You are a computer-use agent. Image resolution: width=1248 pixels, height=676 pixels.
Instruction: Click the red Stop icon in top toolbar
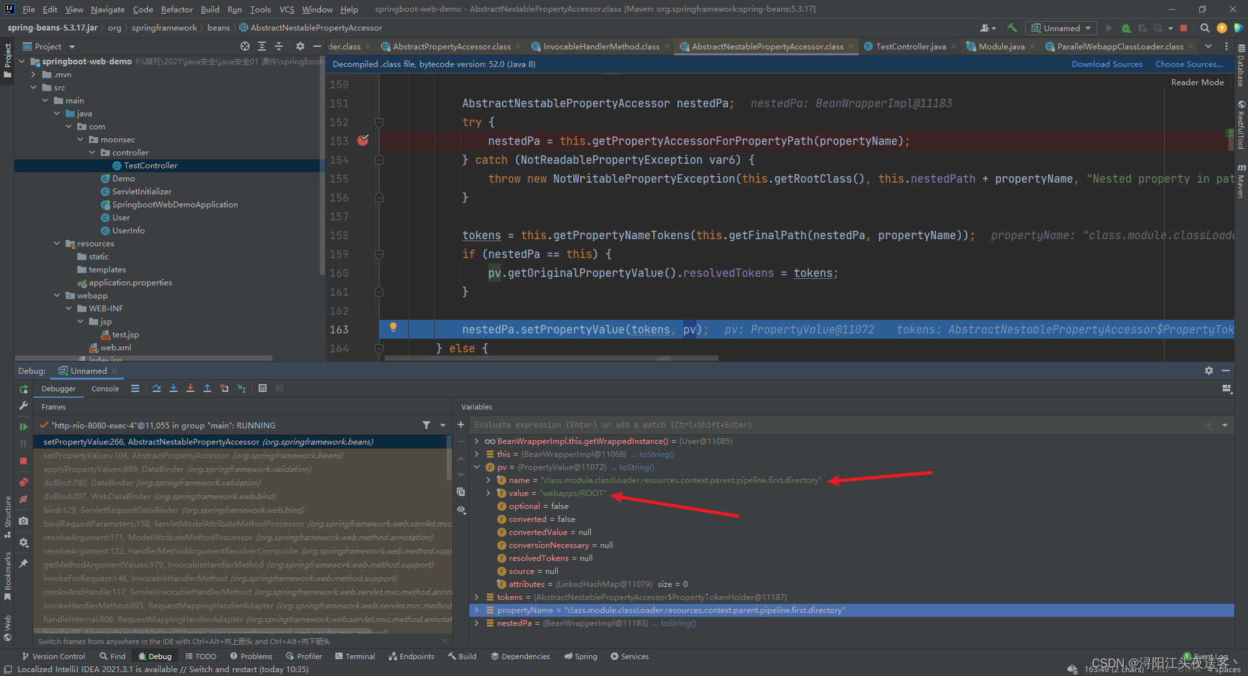pos(1184,28)
